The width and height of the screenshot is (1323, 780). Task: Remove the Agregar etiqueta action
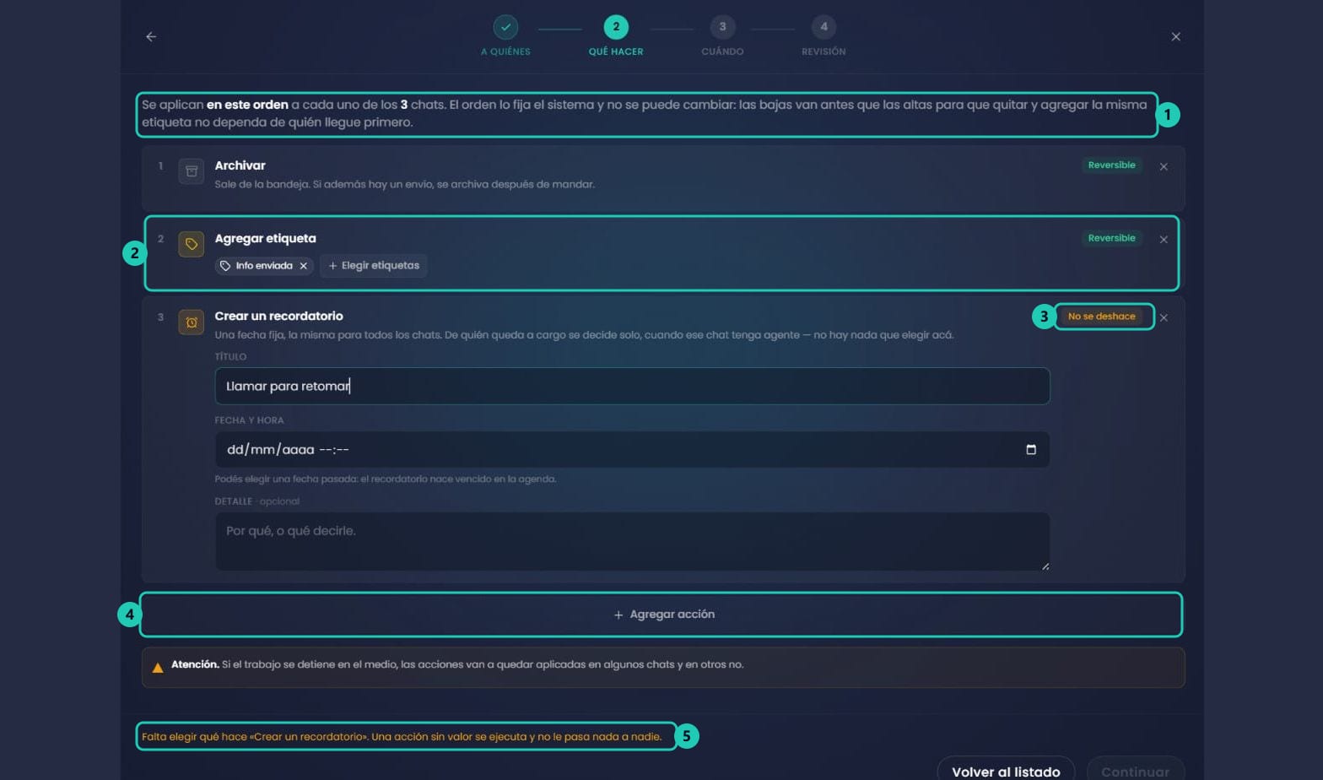point(1164,240)
